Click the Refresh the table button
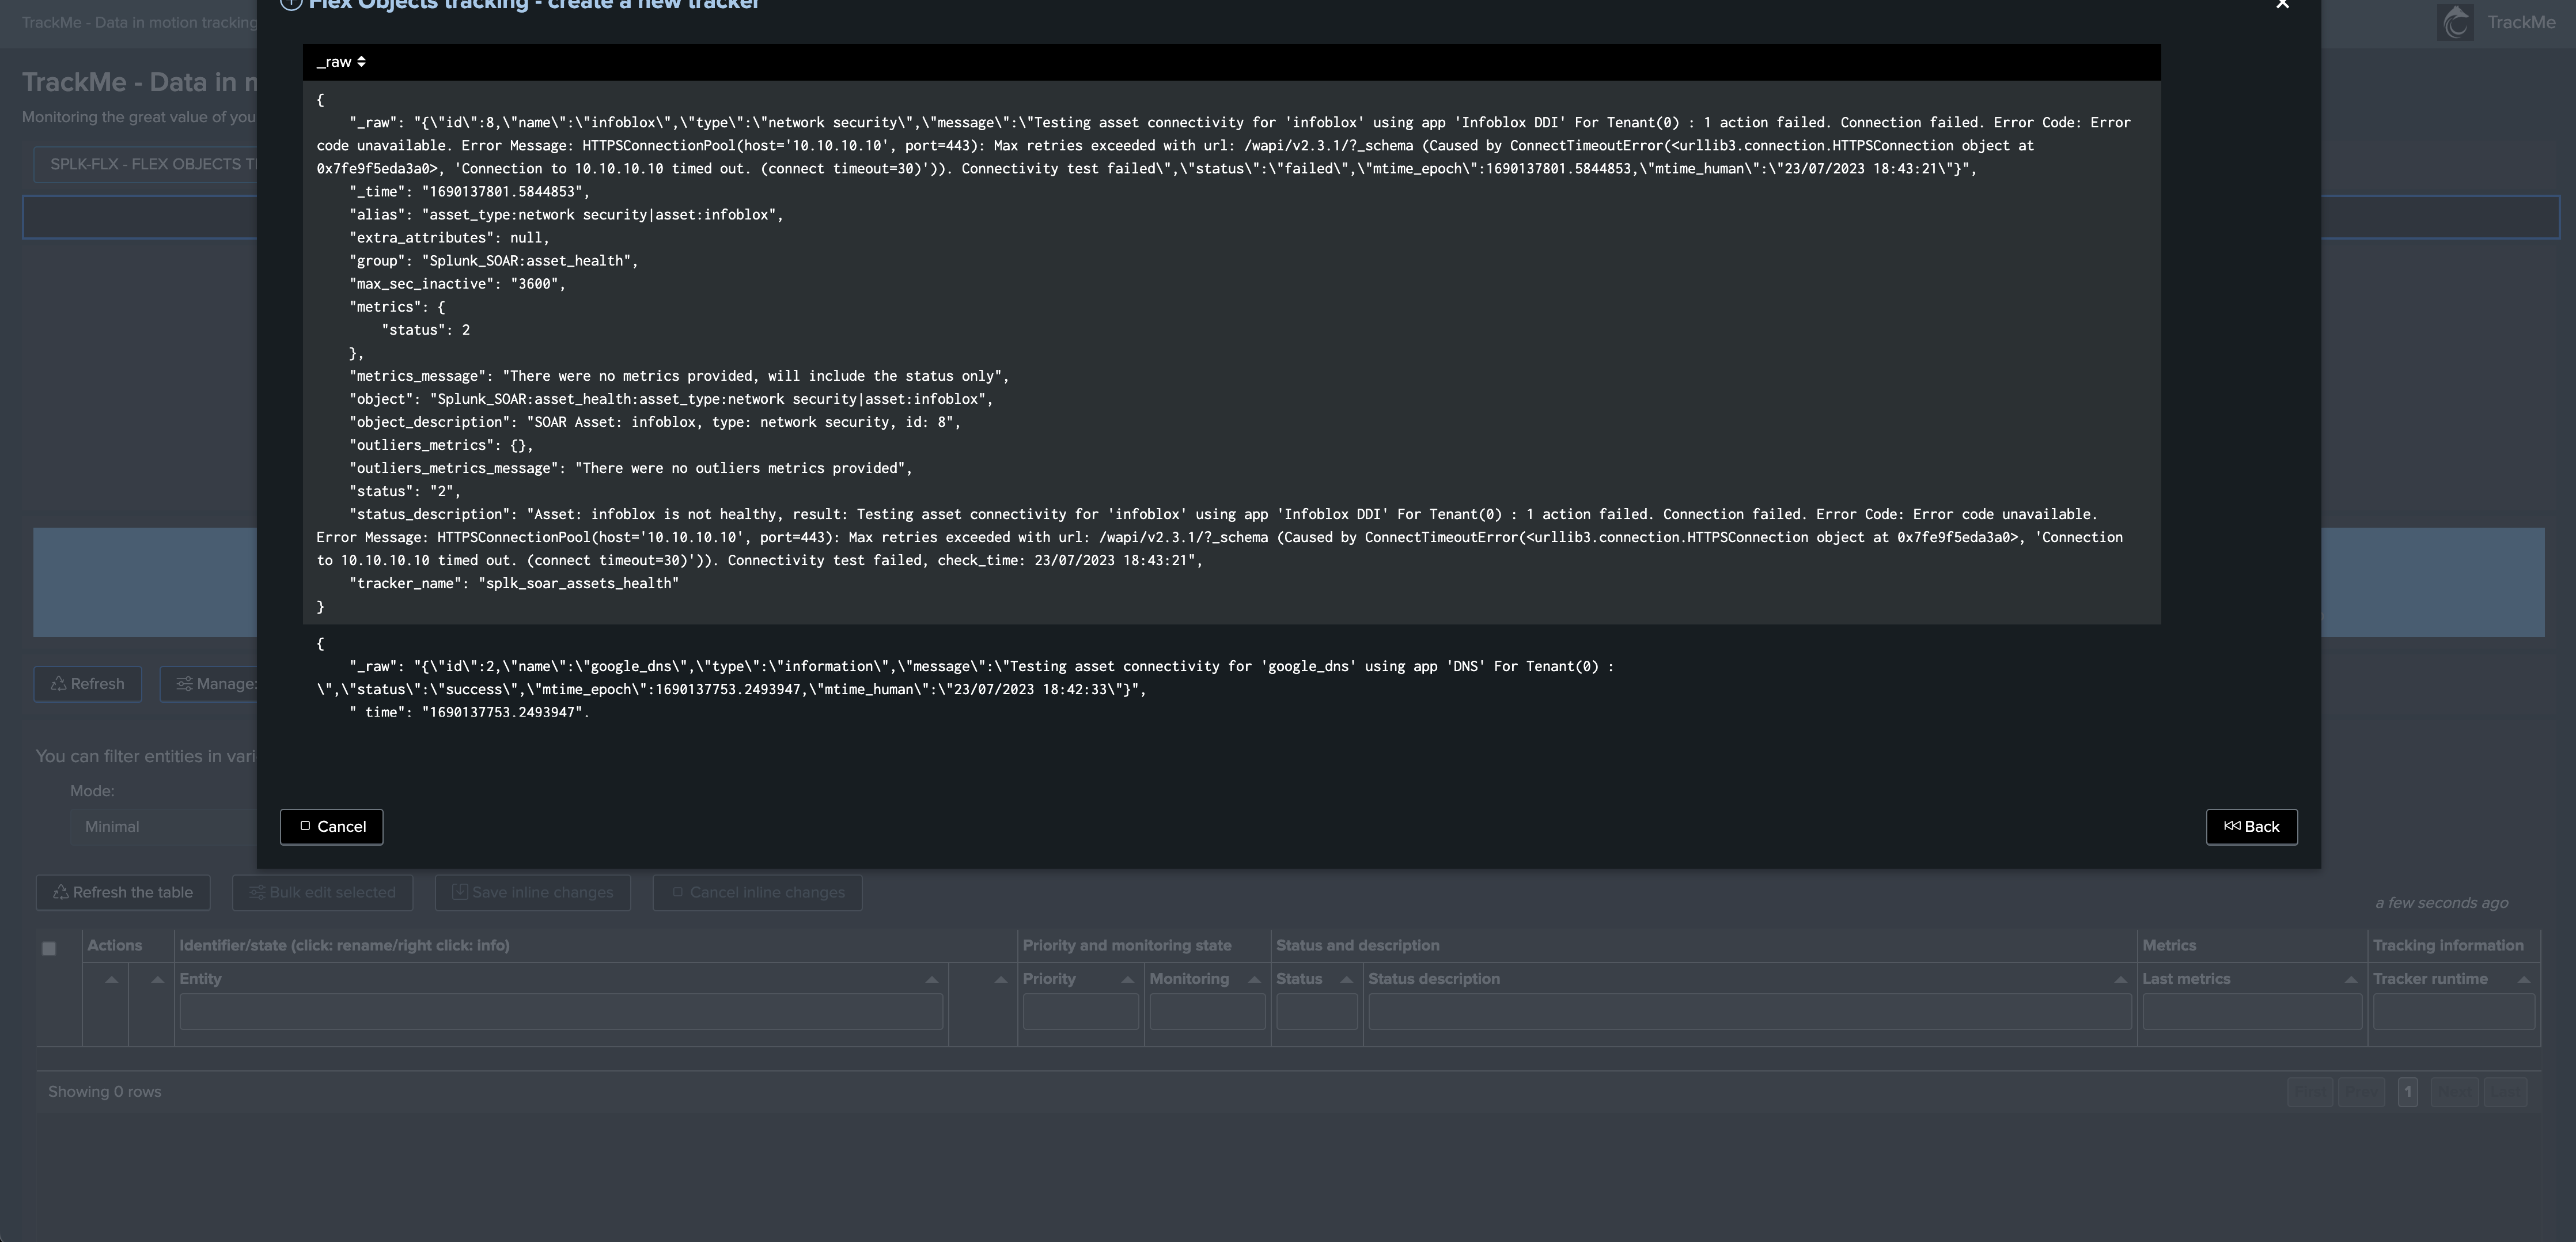The width and height of the screenshot is (2576, 1242). [x=123, y=893]
